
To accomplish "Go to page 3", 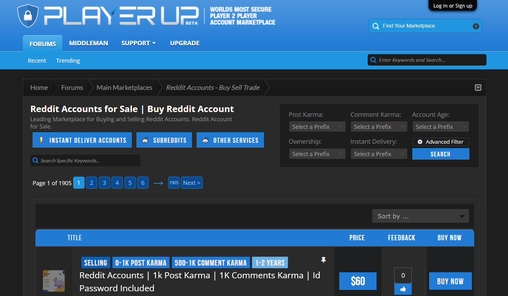I will 104,183.
